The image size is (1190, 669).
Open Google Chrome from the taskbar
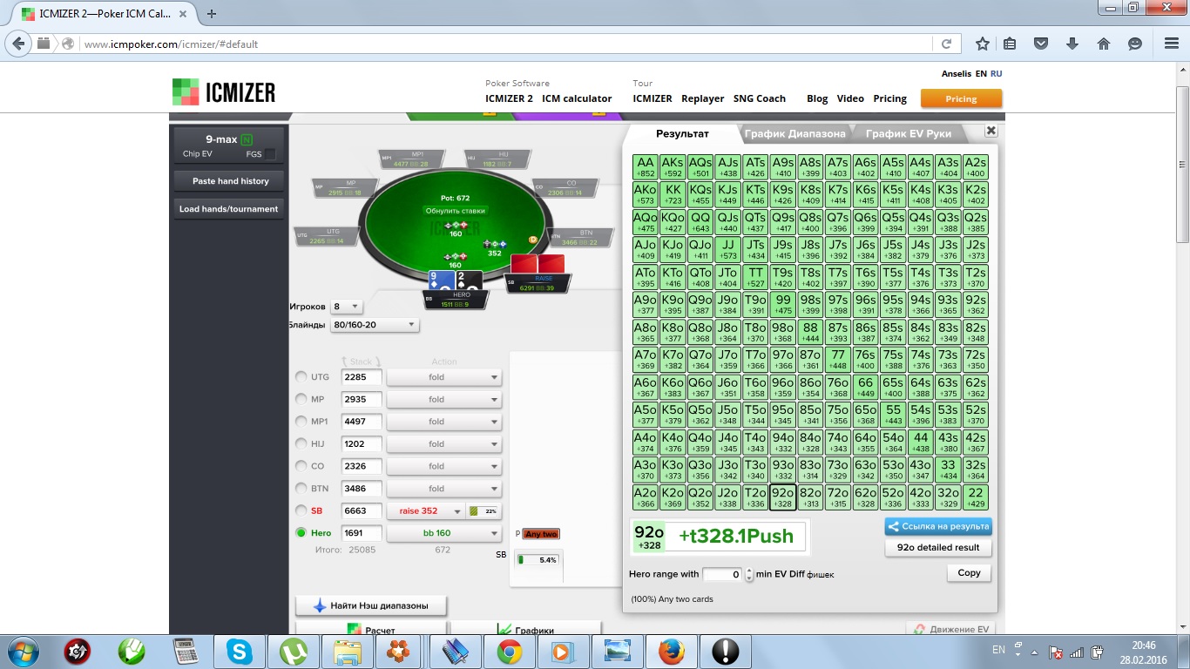[x=510, y=652]
